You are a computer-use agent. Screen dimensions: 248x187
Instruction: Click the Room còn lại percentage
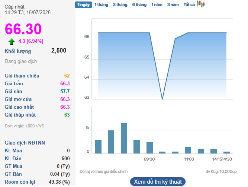pyautogui.click(x=59, y=182)
